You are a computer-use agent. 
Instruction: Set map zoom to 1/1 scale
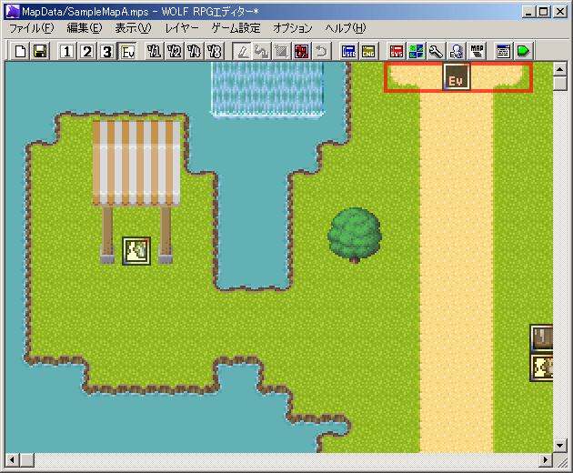point(155,51)
